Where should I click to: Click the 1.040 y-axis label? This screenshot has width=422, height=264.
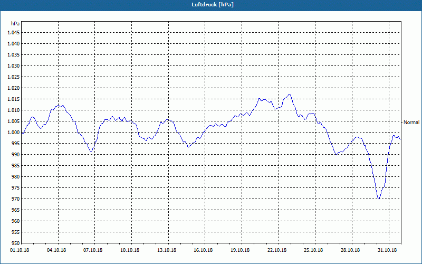tap(14, 44)
